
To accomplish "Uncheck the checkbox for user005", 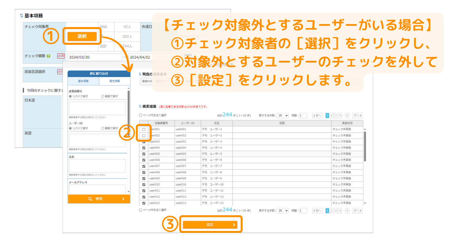I will tap(144, 154).
